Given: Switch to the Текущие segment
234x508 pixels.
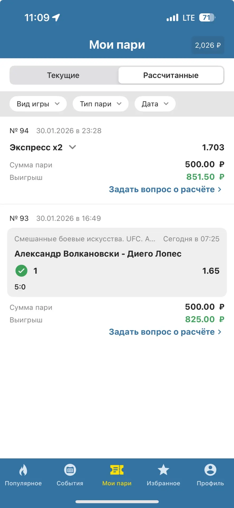Looking at the screenshot, I should click(63, 75).
